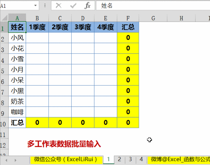Expand the Name Box dropdown arrow
This screenshot has height=165, width=210.
tap(36, 6)
